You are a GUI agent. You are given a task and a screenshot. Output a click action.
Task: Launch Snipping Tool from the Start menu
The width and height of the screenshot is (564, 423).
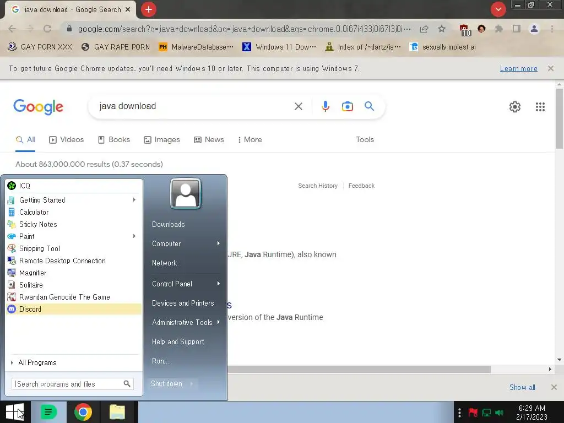point(74,248)
